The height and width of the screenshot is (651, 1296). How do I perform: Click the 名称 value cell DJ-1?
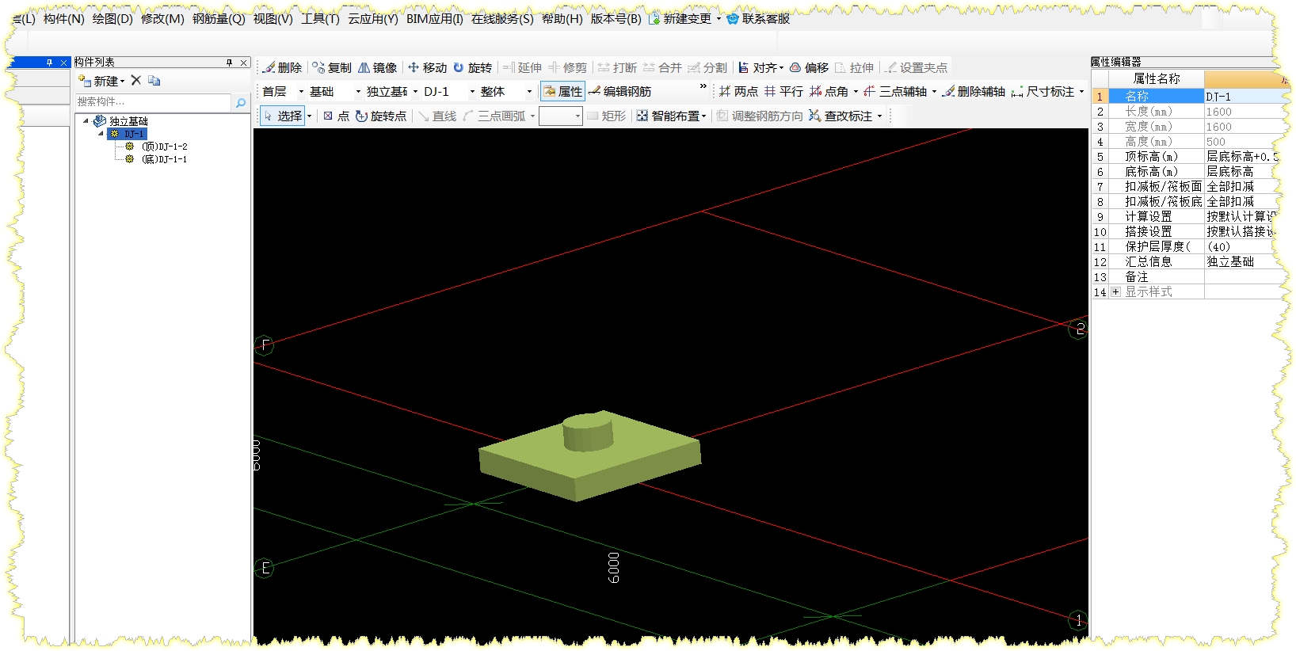[1242, 97]
